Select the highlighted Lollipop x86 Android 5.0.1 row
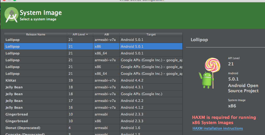Image resolution: width=265 pixels, height=135 pixels. (x=93, y=46)
